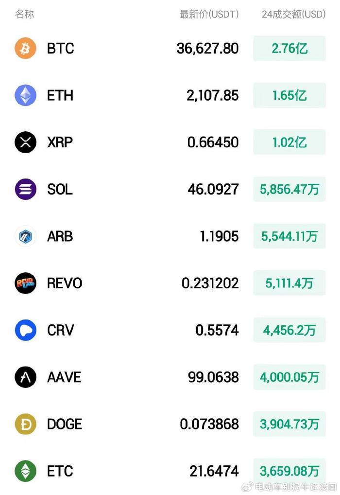Click the black AAVE logo icon

25,377
